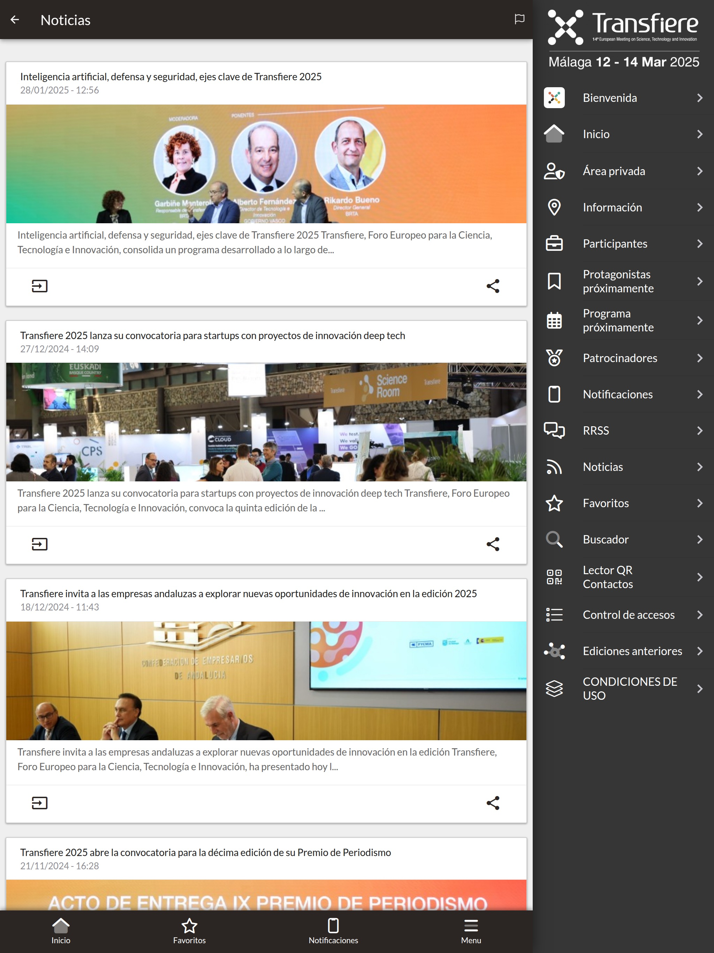Click the Málaga 12 - 14 Mar 2025 text

coord(624,62)
